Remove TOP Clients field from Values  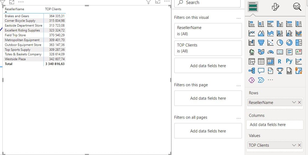(299, 145)
